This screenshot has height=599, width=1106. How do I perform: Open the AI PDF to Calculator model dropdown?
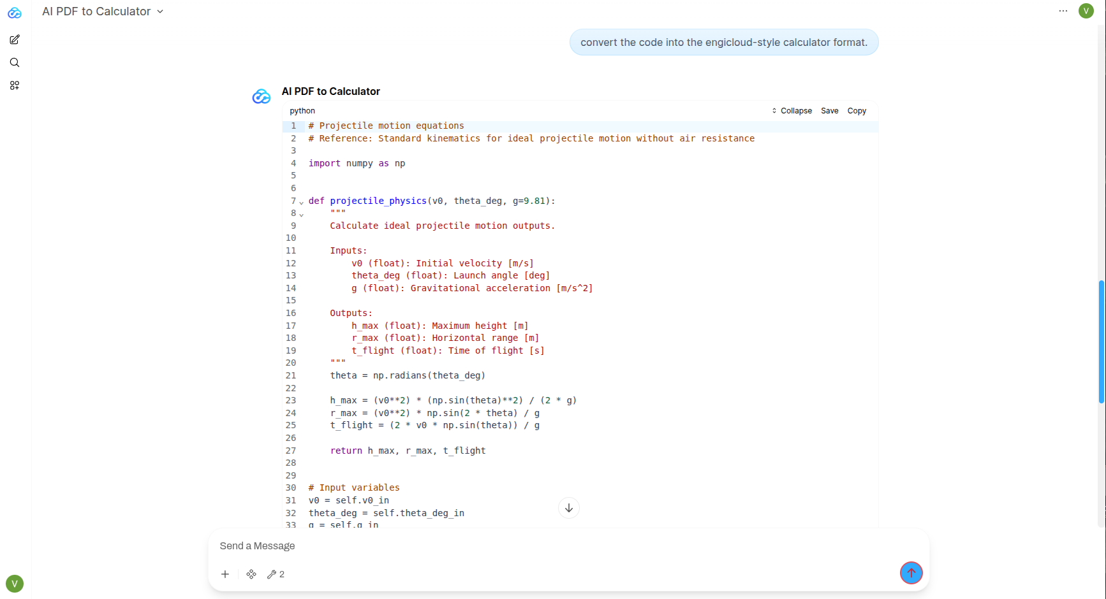point(103,11)
